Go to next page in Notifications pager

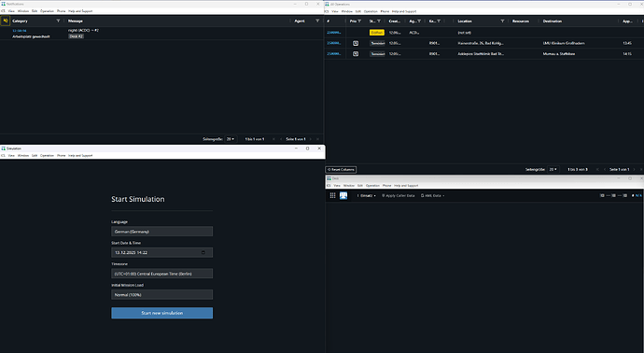[x=311, y=139]
